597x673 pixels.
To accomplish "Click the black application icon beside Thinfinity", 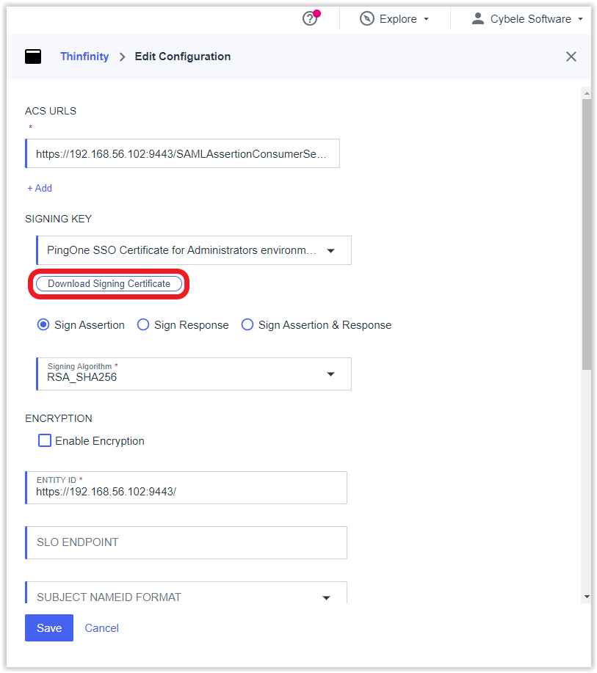I will pos(33,57).
